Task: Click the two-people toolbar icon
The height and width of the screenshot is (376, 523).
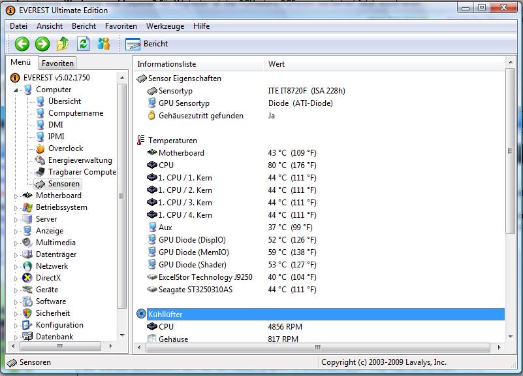Action: tap(103, 44)
